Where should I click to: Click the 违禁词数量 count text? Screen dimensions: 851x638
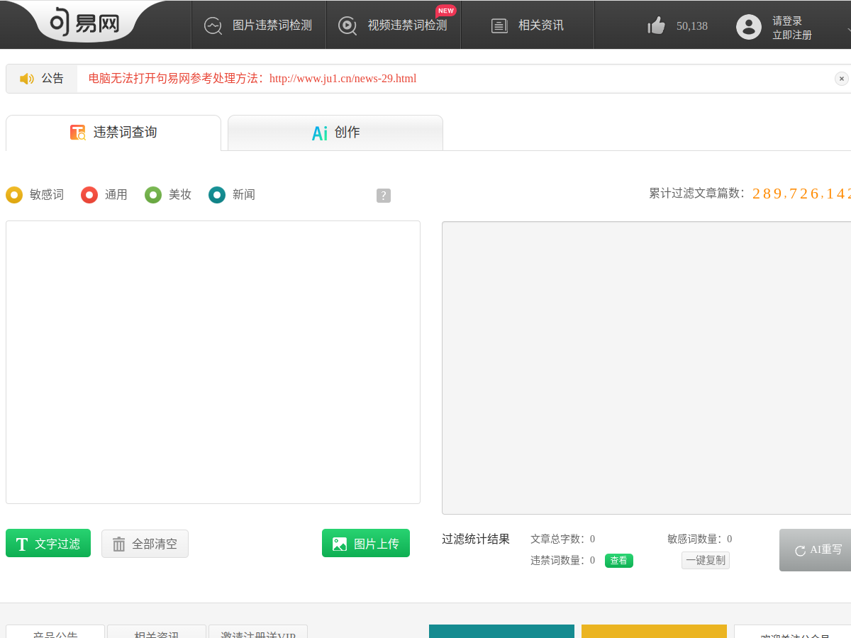coord(562,560)
